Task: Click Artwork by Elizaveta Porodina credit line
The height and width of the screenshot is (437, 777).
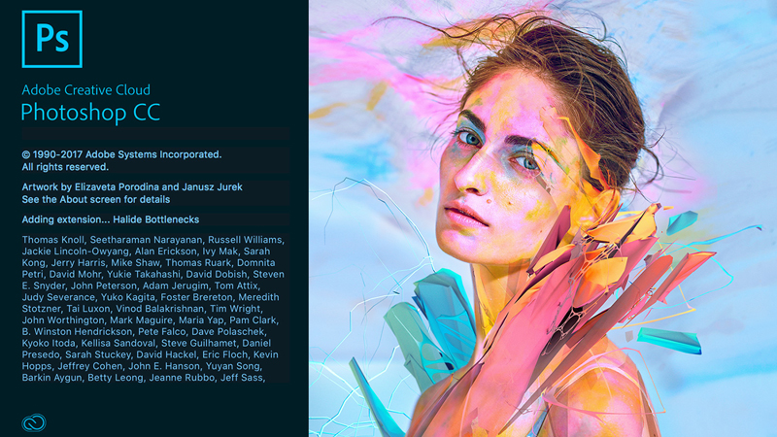Action: coord(132,187)
